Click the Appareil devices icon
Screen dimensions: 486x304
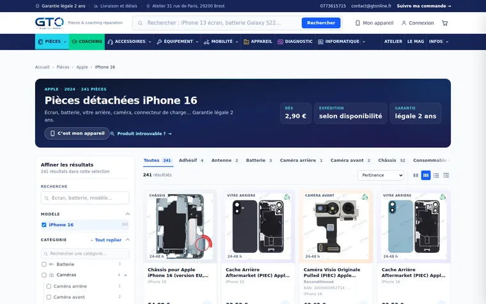(246, 42)
